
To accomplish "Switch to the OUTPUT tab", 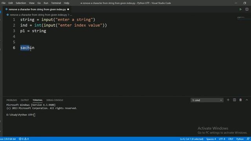I will pyautogui.click(x=25, y=100).
